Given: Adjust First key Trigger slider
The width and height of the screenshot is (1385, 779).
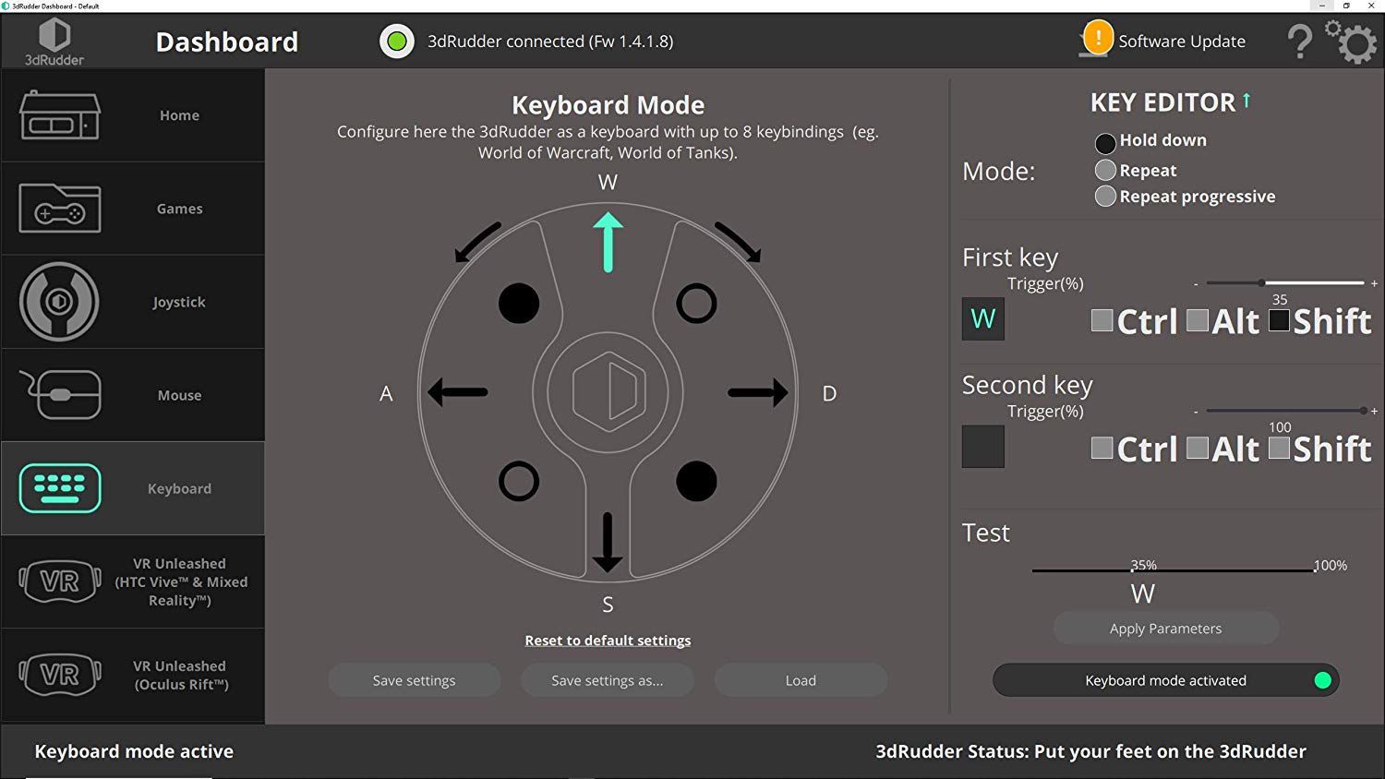Looking at the screenshot, I should click(x=1284, y=283).
